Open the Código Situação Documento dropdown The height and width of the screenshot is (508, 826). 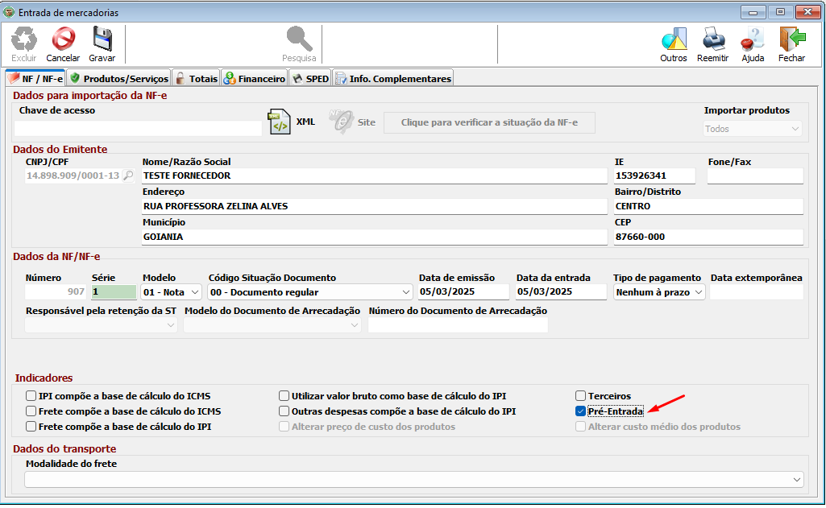[x=405, y=292]
